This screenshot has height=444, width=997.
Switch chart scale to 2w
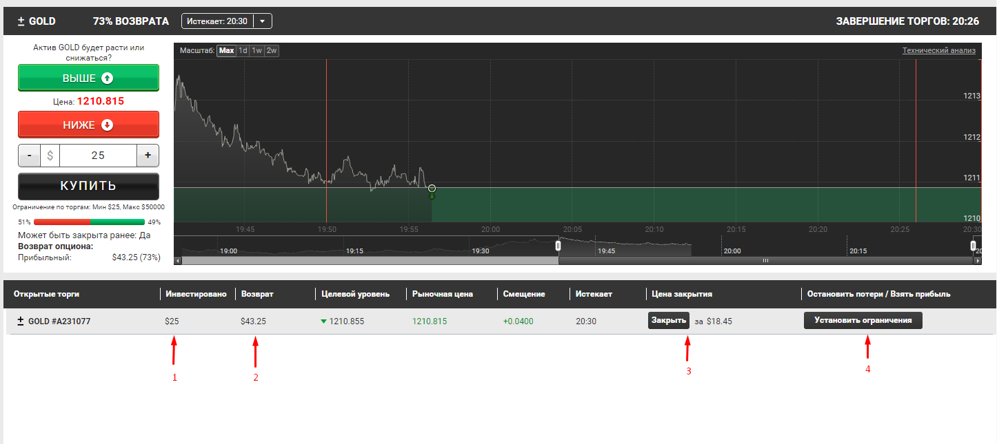tap(272, 50)
